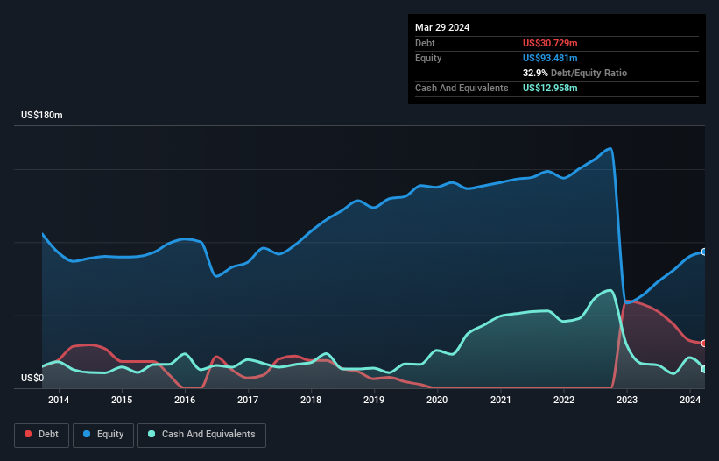The width and height of the screenshot is (719, 461).
Task: Click the 2022 axis label
Action: click(564, 400)
